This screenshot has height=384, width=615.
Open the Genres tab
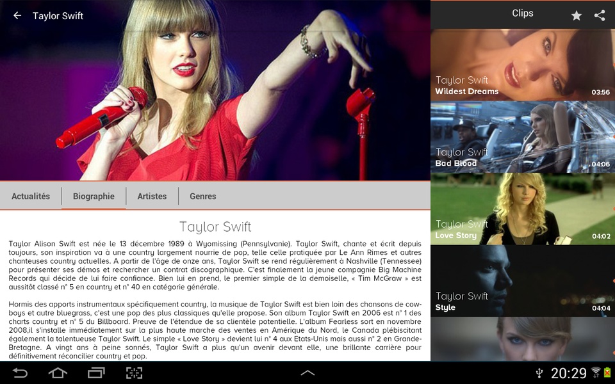(203, 196)
